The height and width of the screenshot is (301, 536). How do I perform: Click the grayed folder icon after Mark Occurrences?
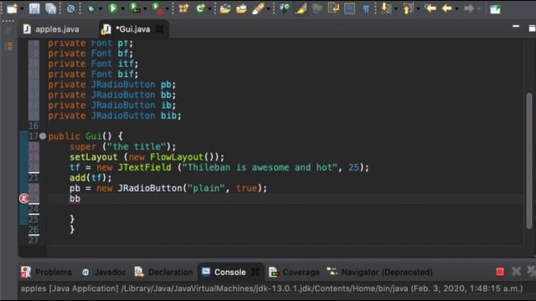tap(317, 8)
